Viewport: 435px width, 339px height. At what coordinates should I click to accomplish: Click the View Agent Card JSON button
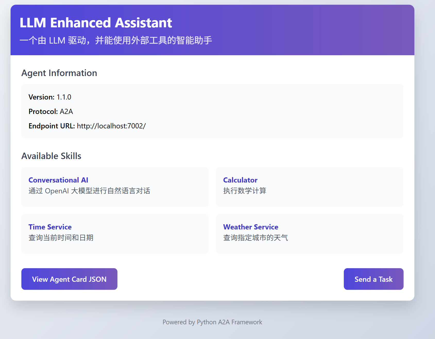click(69, 279)
